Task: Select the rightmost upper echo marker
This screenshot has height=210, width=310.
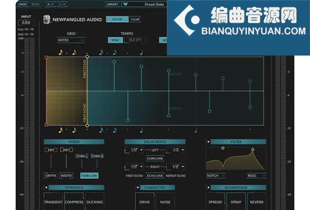Action: 250,81
